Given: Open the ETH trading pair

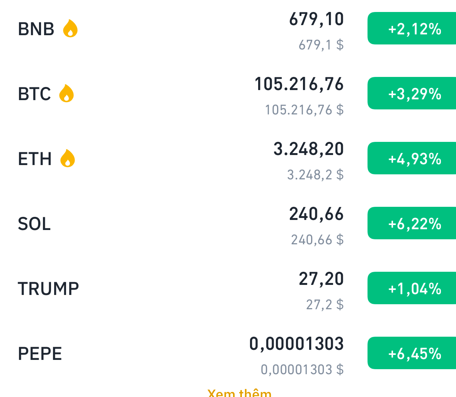Looking at the screenshot, I should pos(35,159).
